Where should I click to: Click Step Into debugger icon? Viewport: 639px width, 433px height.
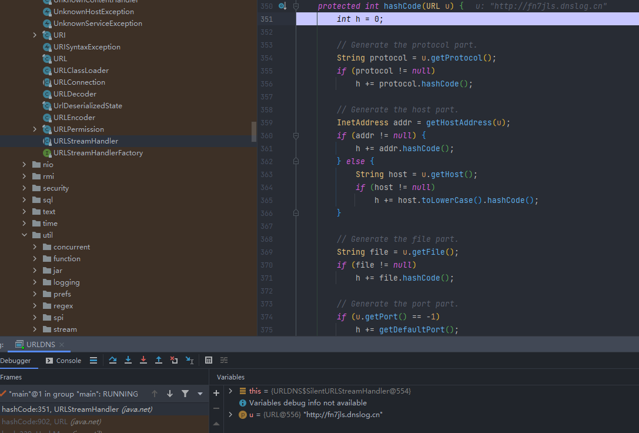click(x=128, y=360)
